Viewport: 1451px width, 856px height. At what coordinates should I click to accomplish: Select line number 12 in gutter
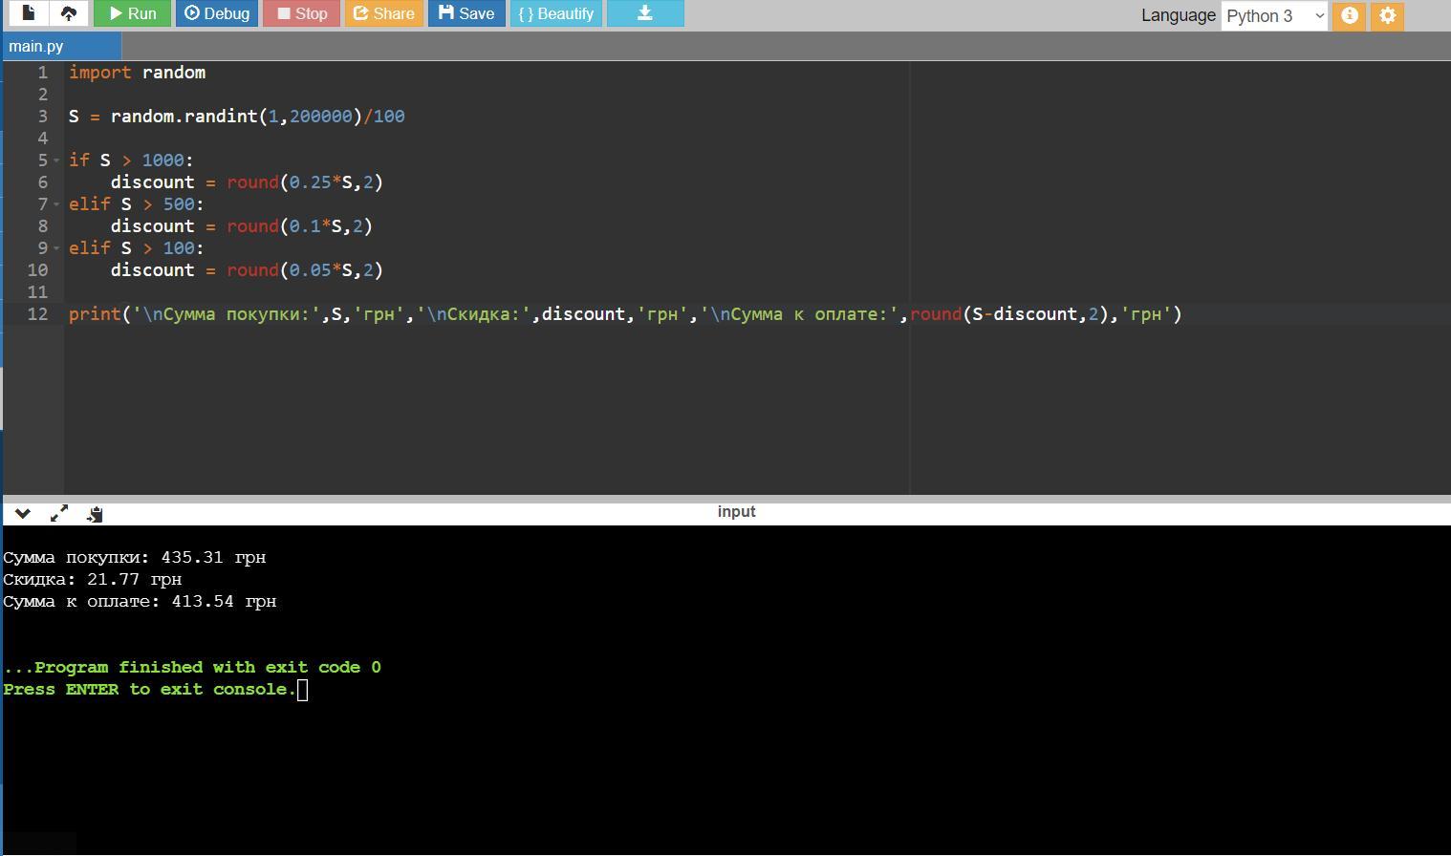tap(37, 314)
